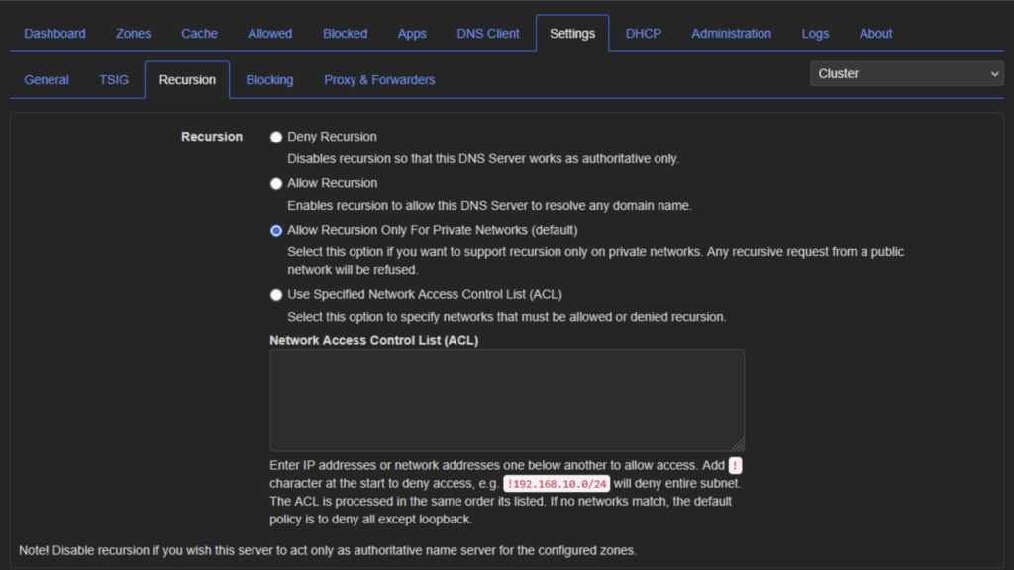Select the Settings tab
This screenshot has width=1014, height=570.
(572, 33)
